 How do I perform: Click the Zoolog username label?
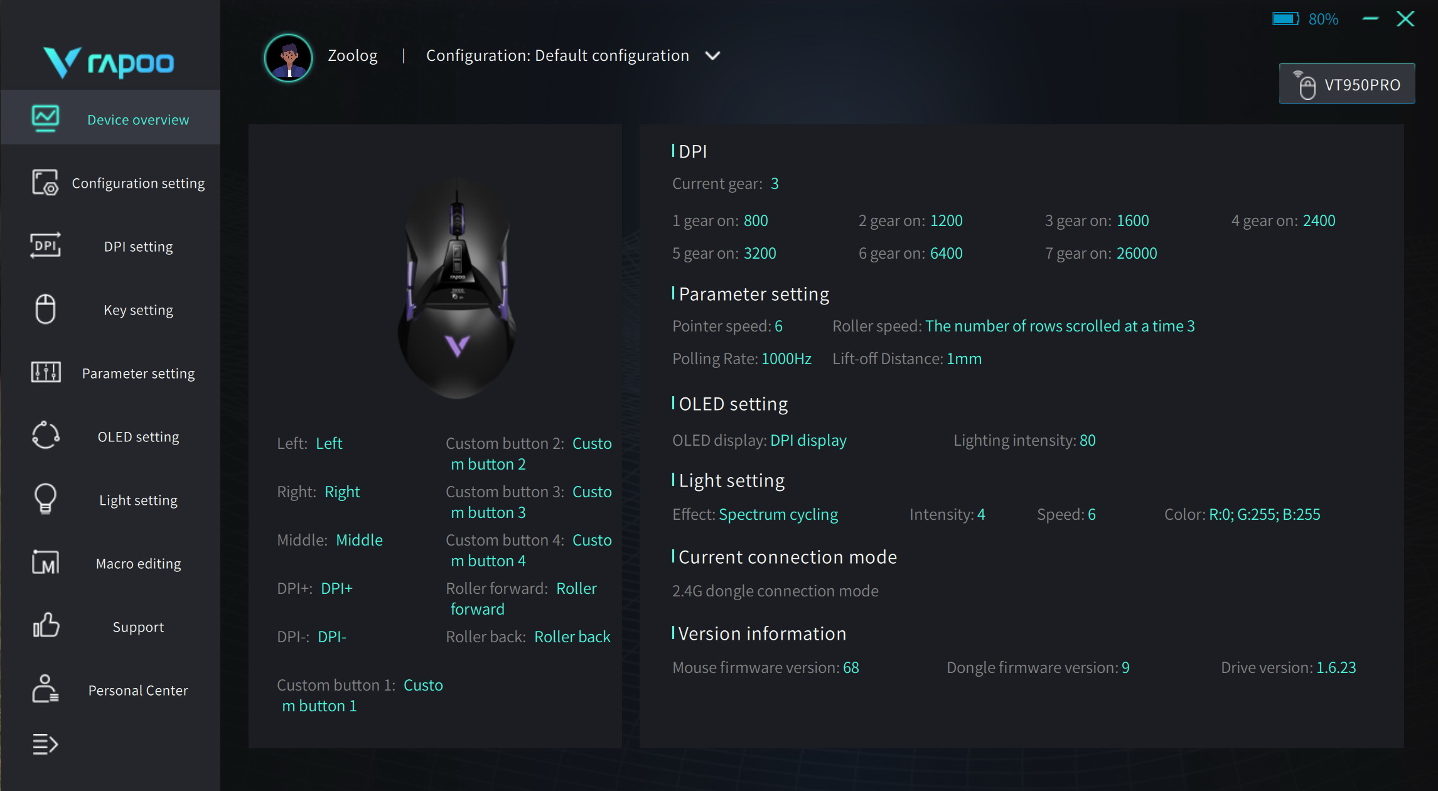[352, 56]
